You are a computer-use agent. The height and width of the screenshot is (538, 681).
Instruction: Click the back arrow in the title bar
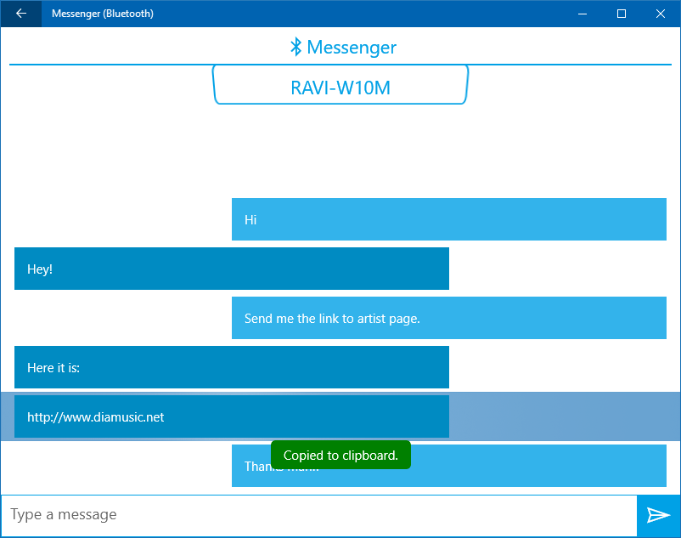[20, 14]
